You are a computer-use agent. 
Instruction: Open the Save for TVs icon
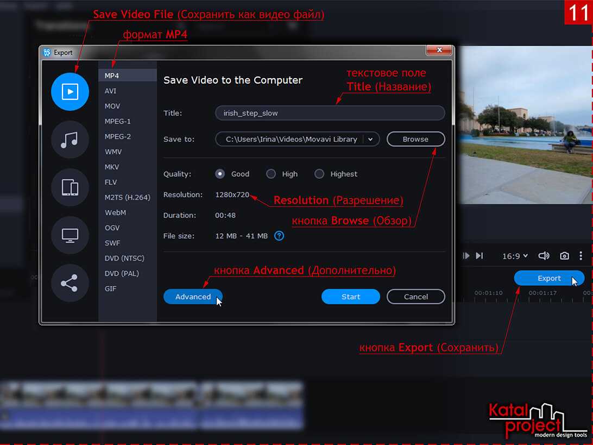(70, 235)
